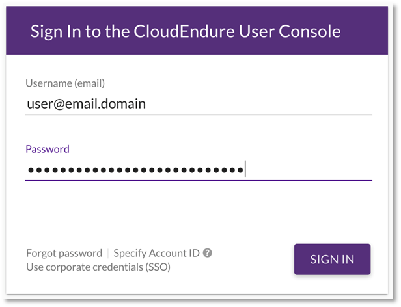401x307 pixels.
Task: Place cursor at end of password dots
Action: pyautogui.click(x=244, y=170)
